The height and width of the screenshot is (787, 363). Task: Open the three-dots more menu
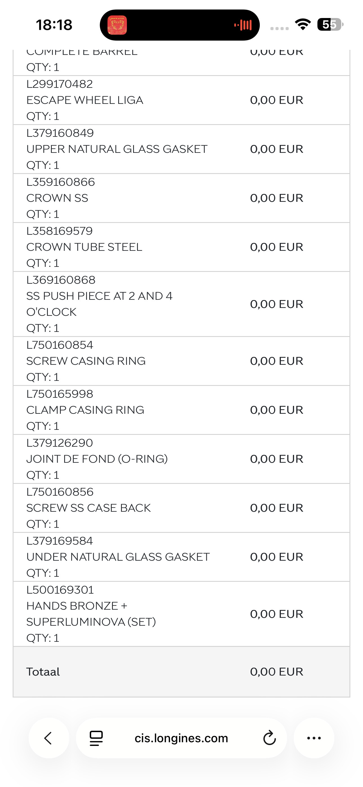(314, 738)
